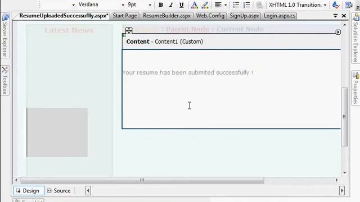The width and height of the screenshot is (360, 202).
Task: Click the vertical scrollbar up arrow
Action: [x=345, y=25]
